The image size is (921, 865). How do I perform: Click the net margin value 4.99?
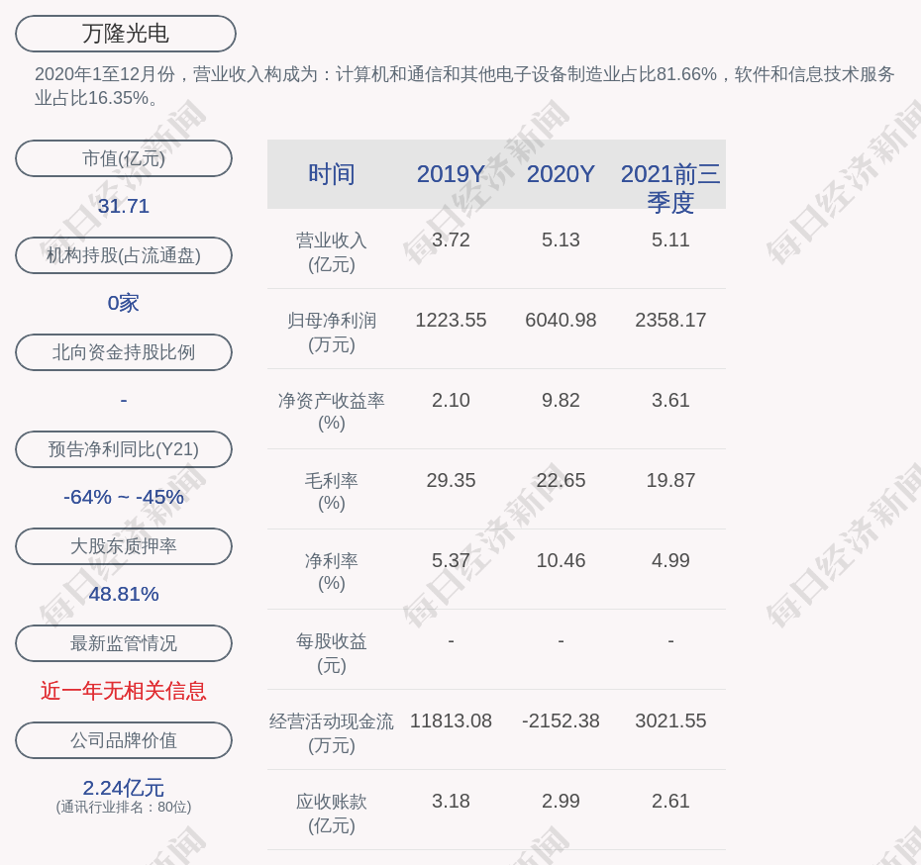pos(670,560)
